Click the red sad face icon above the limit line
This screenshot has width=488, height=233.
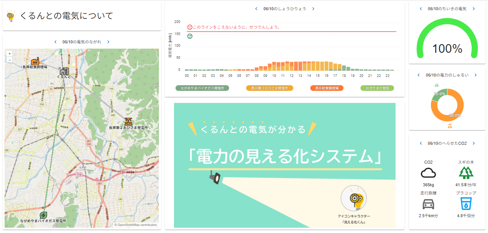(189, 27)
